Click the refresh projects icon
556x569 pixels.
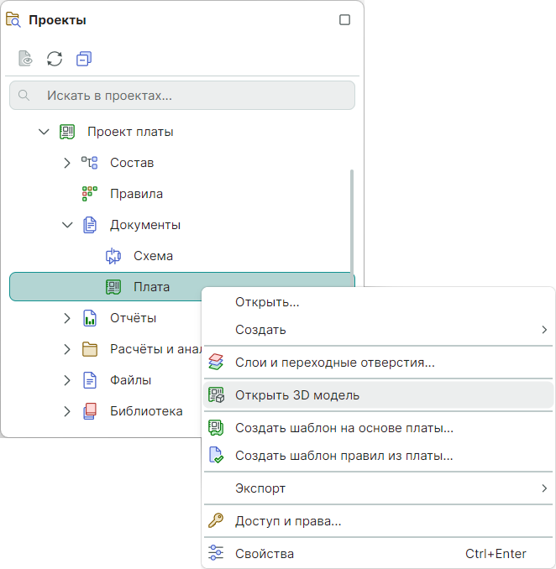coord(55,59)
